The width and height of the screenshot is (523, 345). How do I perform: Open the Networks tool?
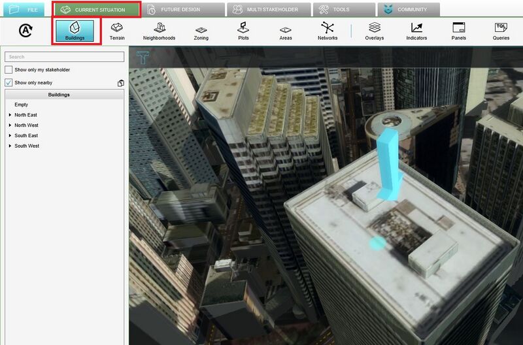[328, 31]
